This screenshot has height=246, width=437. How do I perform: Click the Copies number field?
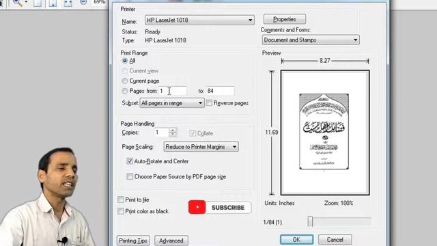coord(162,133)
